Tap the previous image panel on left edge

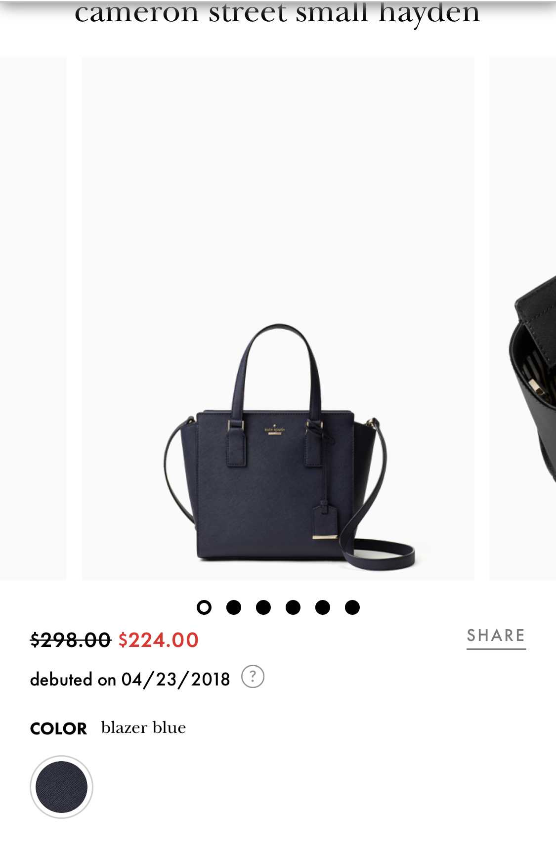pos(33,319)
